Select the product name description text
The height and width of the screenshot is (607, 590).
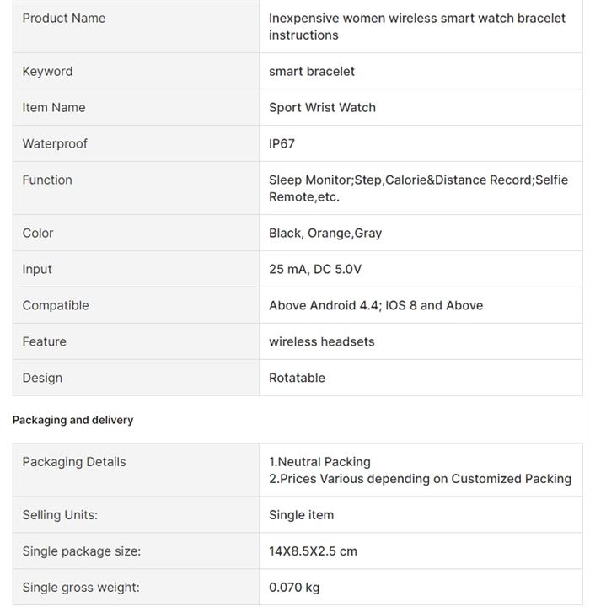(417, 26)
